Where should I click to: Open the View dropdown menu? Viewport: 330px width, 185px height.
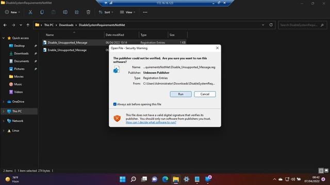(x=127, y=12)
